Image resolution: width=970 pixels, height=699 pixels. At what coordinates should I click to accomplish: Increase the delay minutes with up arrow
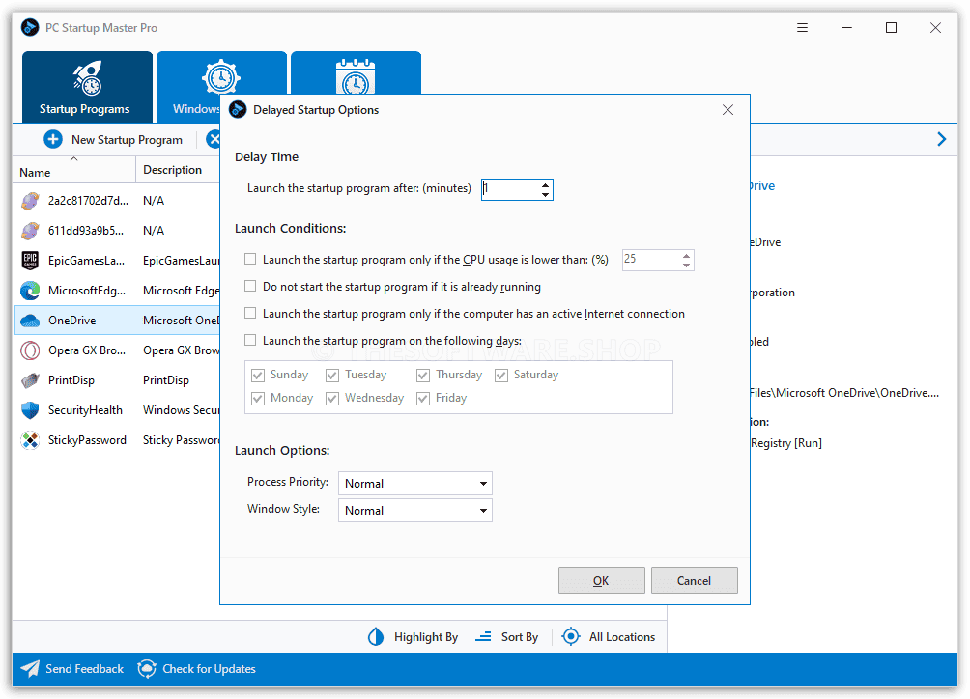(545, 184)
